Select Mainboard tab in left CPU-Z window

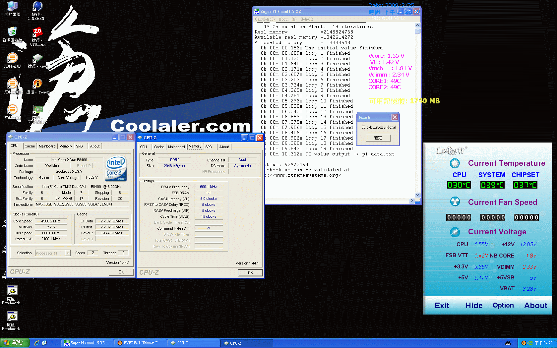[x=47, y=146]
